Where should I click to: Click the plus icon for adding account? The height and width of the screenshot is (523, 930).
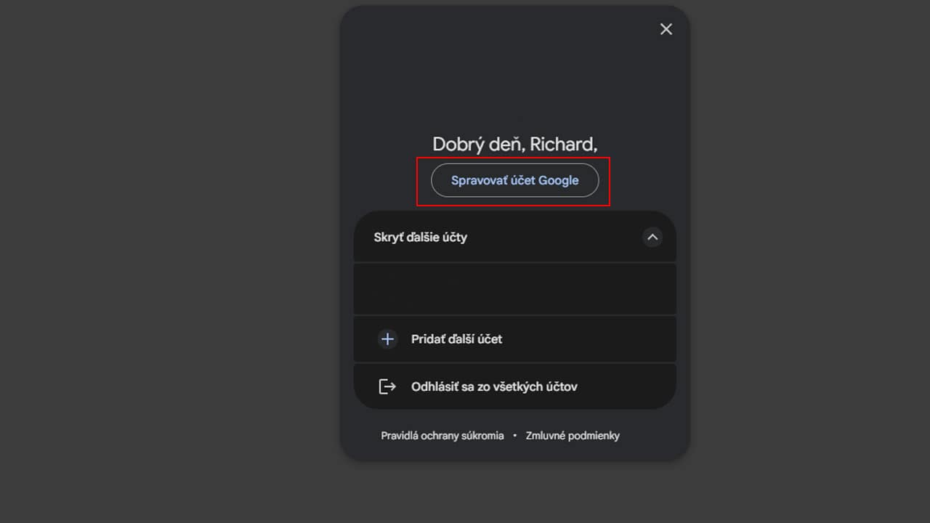(x=387, y=339)
